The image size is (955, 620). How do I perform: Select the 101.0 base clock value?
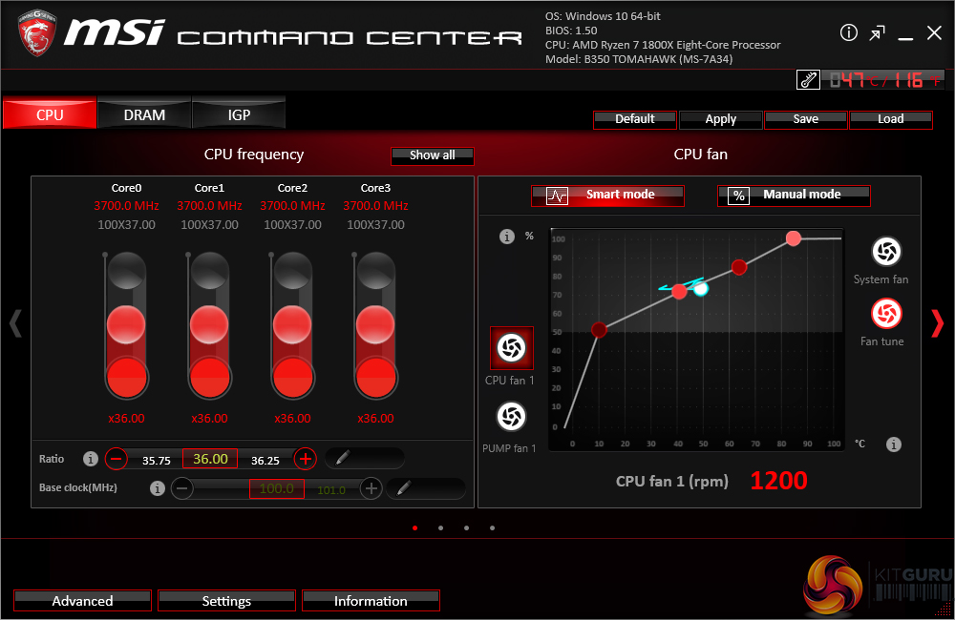point(331,490)
